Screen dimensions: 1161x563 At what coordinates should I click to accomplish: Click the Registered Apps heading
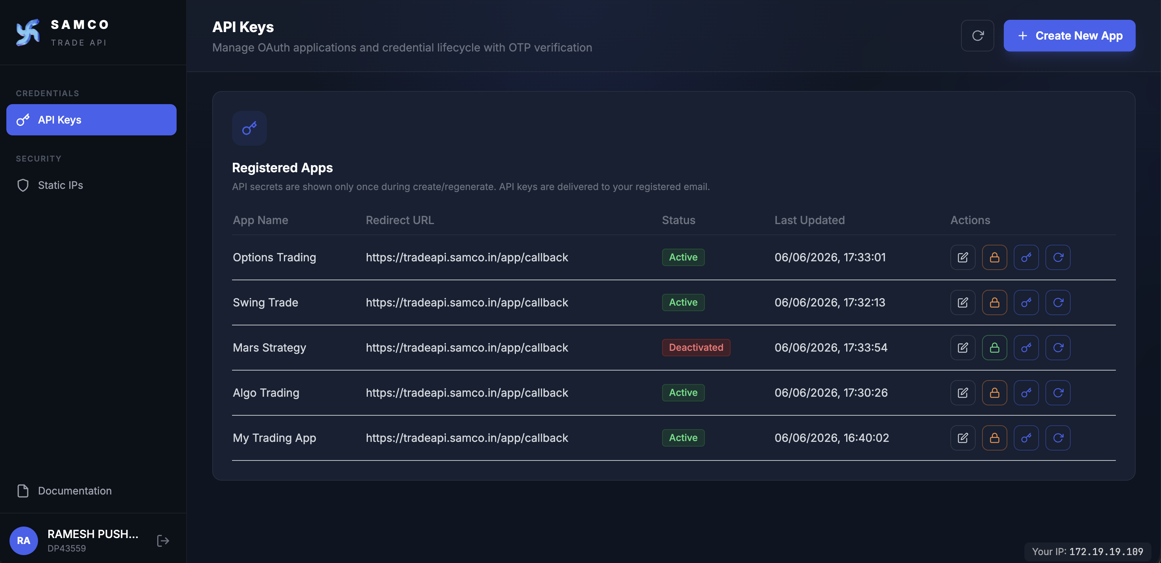pos(282,168)
